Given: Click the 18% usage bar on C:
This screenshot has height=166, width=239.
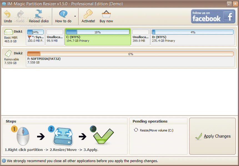Looking at the screenshot, I should tap(98, 32).
